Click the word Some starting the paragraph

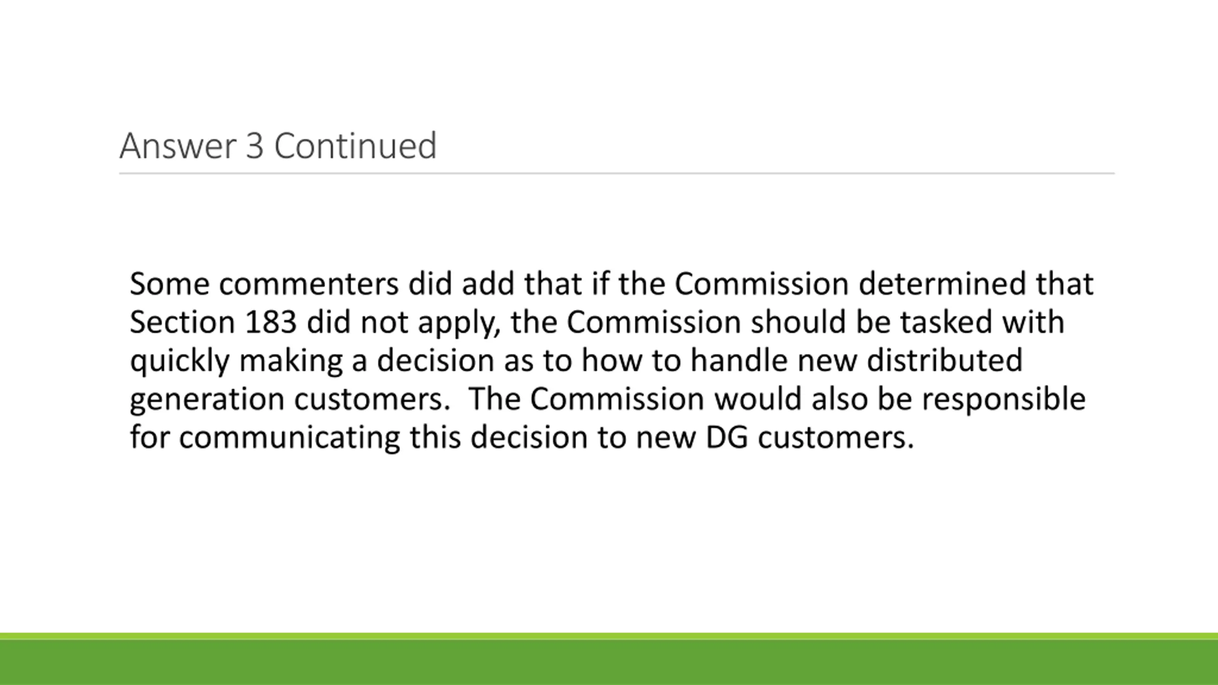[169, 284]
